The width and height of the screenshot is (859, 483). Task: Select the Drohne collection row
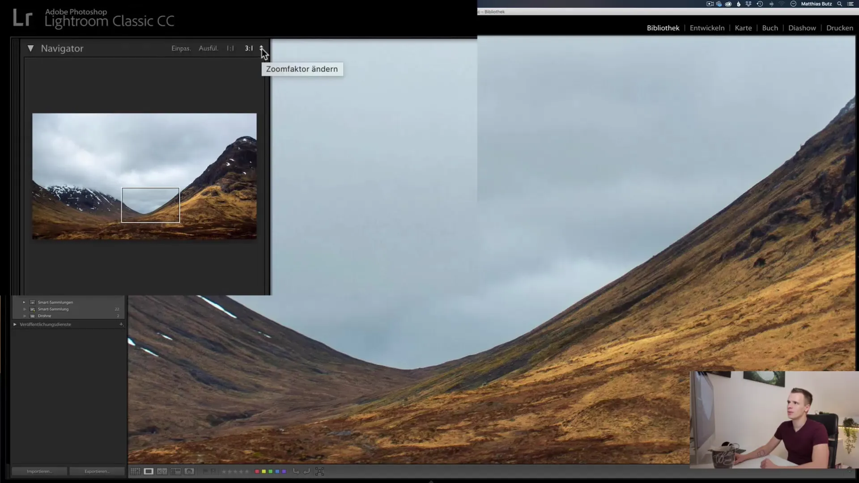tap(68, 316)
